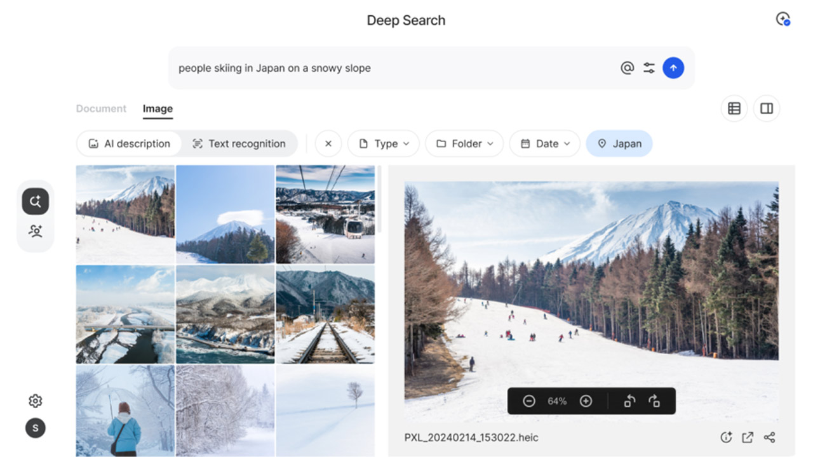Toggle the side preview panel icon

[x=767, y=109]
